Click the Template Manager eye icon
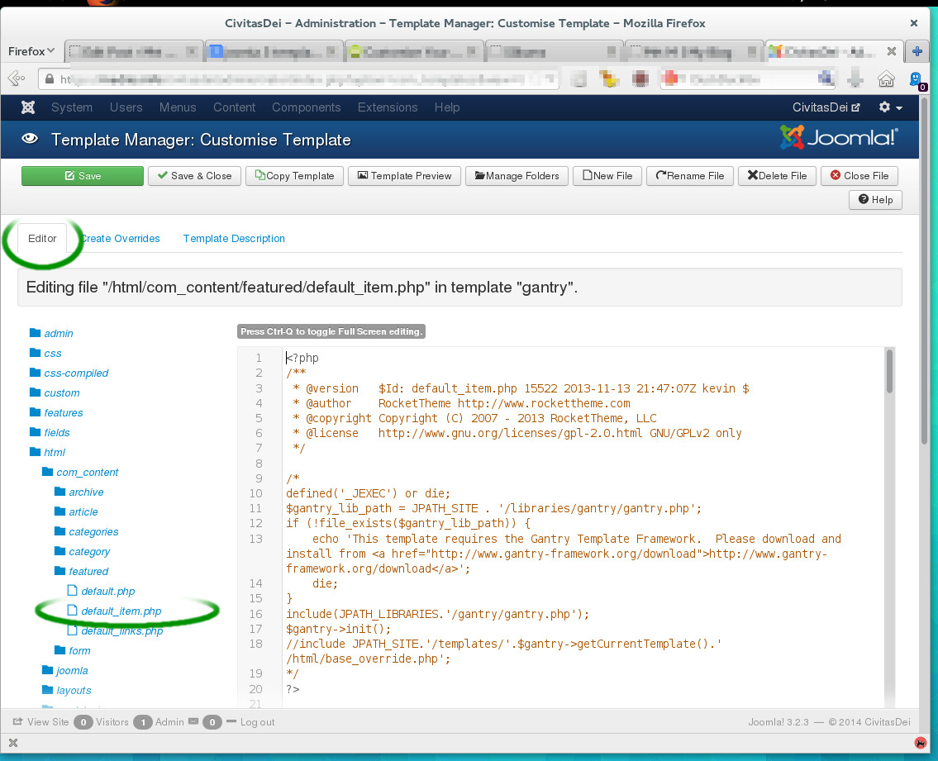 coord(30,139)
